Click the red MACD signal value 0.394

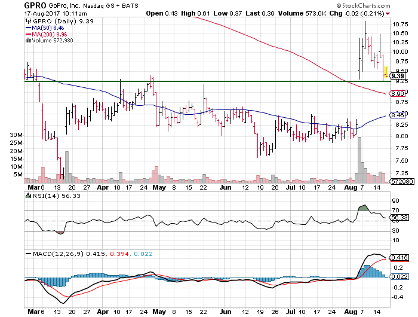pos(119,254)
